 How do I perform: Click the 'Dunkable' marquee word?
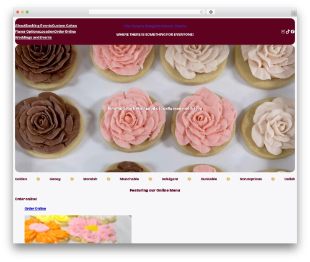coord(209,179)
